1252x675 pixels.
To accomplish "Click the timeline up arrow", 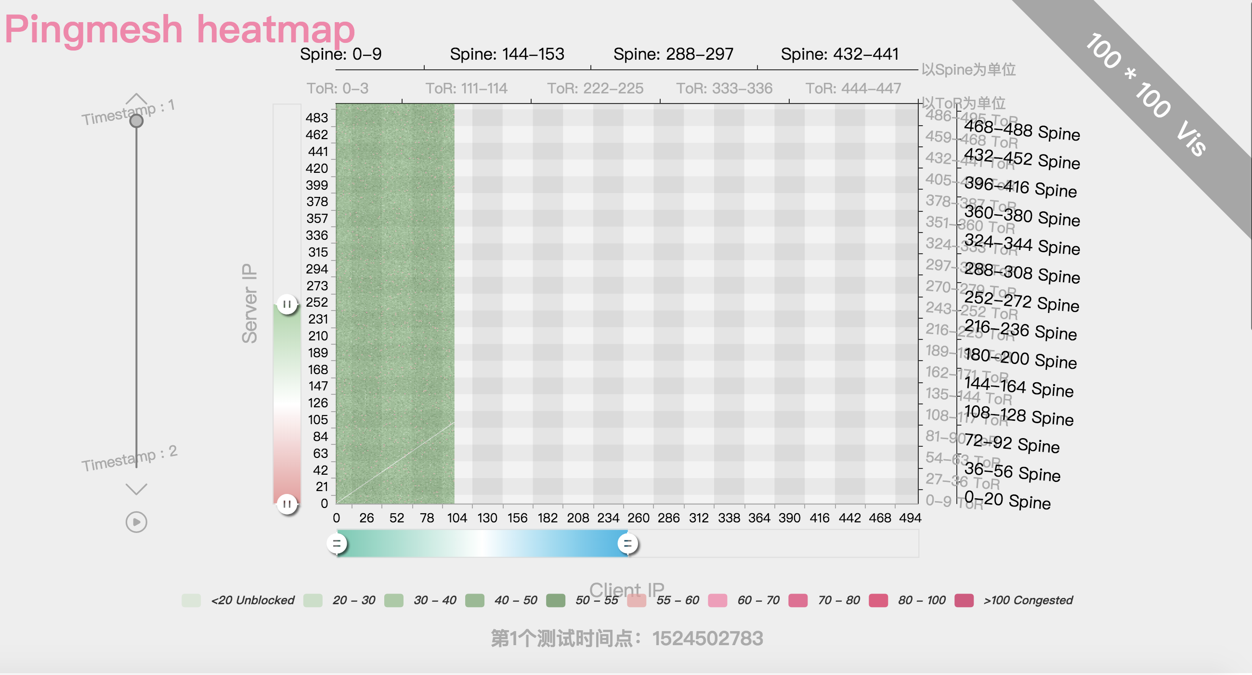I will click(136, 99).
